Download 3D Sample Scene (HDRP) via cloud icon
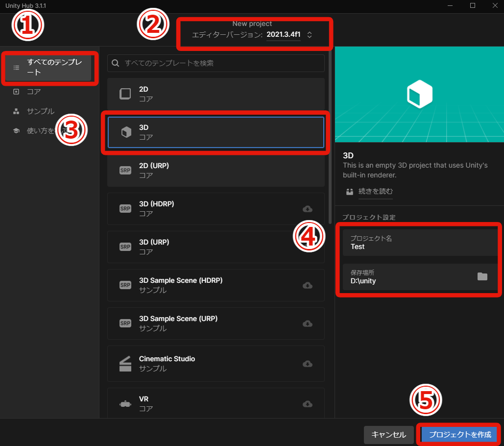This screenshot has width=504, height=446. pos(308,286)
